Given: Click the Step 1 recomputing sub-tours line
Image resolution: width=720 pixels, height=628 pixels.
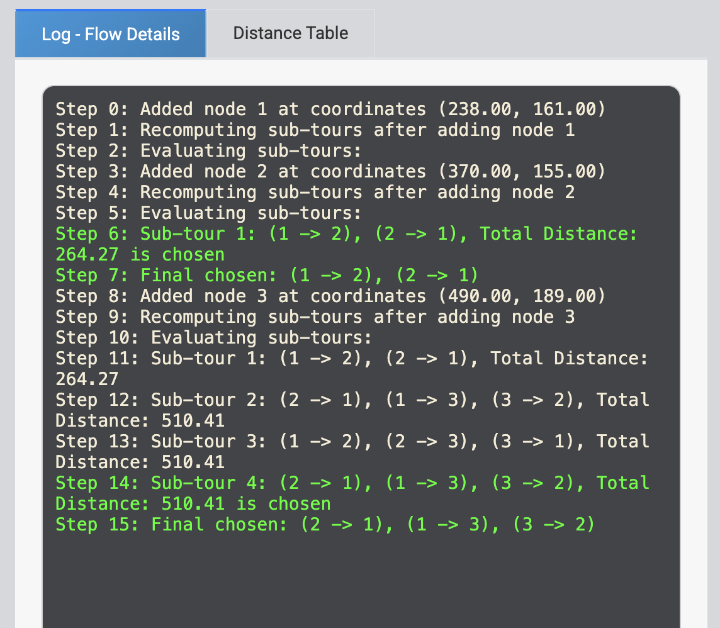Looking at the screenshot, I should [x=315, y=130].
